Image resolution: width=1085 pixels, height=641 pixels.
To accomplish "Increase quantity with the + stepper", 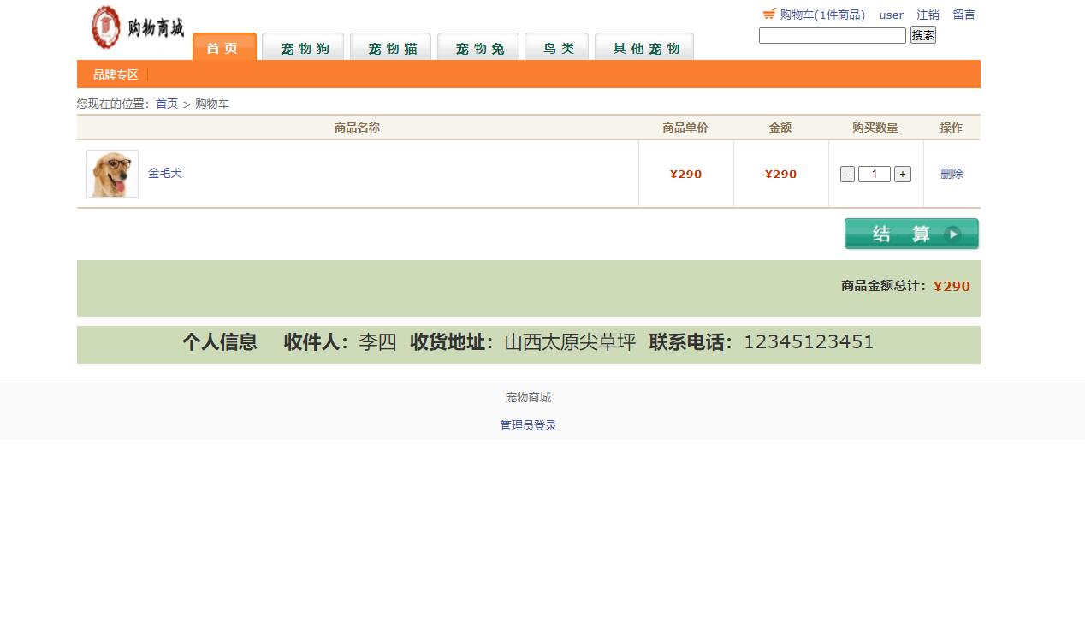I will click(x=903, y=174).
